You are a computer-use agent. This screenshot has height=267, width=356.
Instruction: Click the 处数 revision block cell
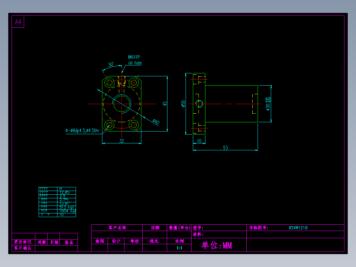(x=42, y=242)
